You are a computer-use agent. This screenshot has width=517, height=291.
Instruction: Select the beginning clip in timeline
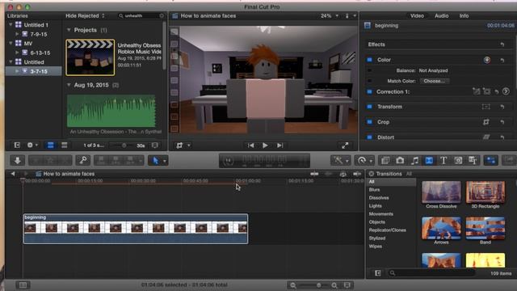click(x=136, y=229)
